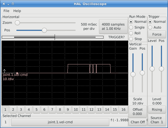Click the Source Chan 1 button
This screenshot has width=168, height=128.
coord(157,120)
